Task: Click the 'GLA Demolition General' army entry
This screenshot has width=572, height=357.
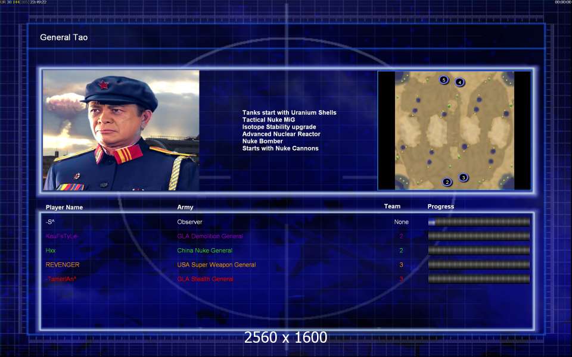Action: tap(210, 236)
